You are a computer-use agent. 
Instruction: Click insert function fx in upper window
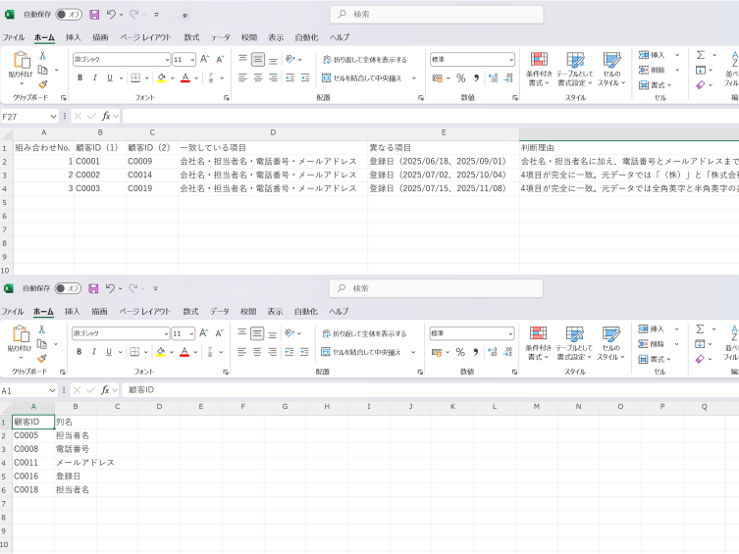click(x=106, y=116)
